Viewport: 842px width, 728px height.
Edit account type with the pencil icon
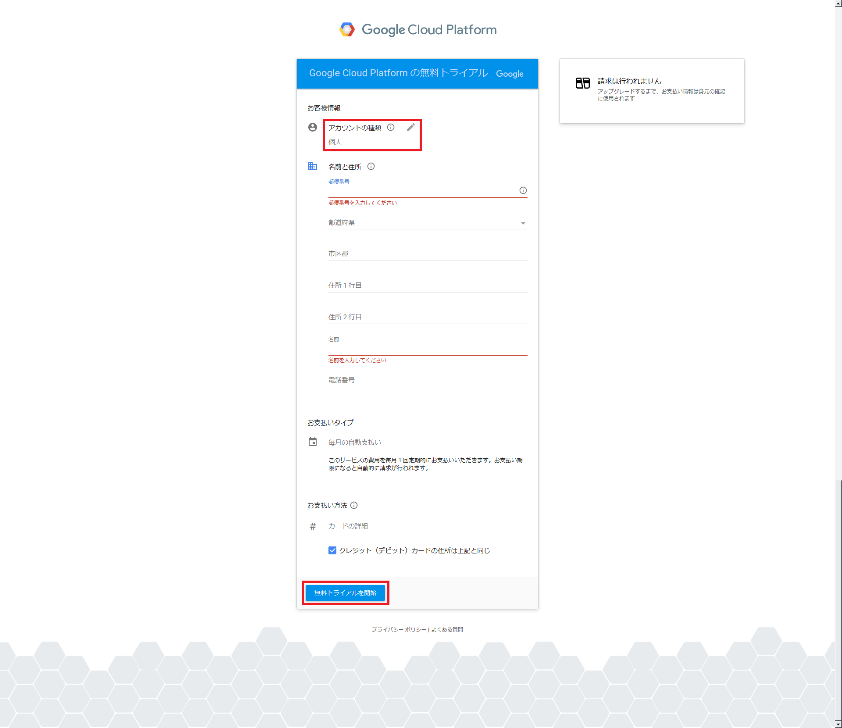click(410, 127)
